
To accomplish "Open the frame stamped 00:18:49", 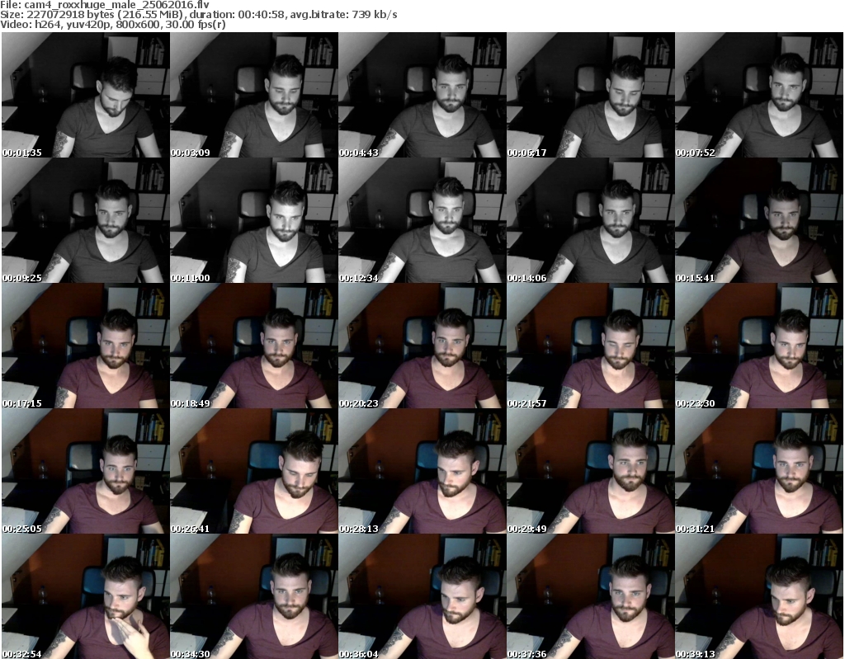I will (x=254, y=346).
